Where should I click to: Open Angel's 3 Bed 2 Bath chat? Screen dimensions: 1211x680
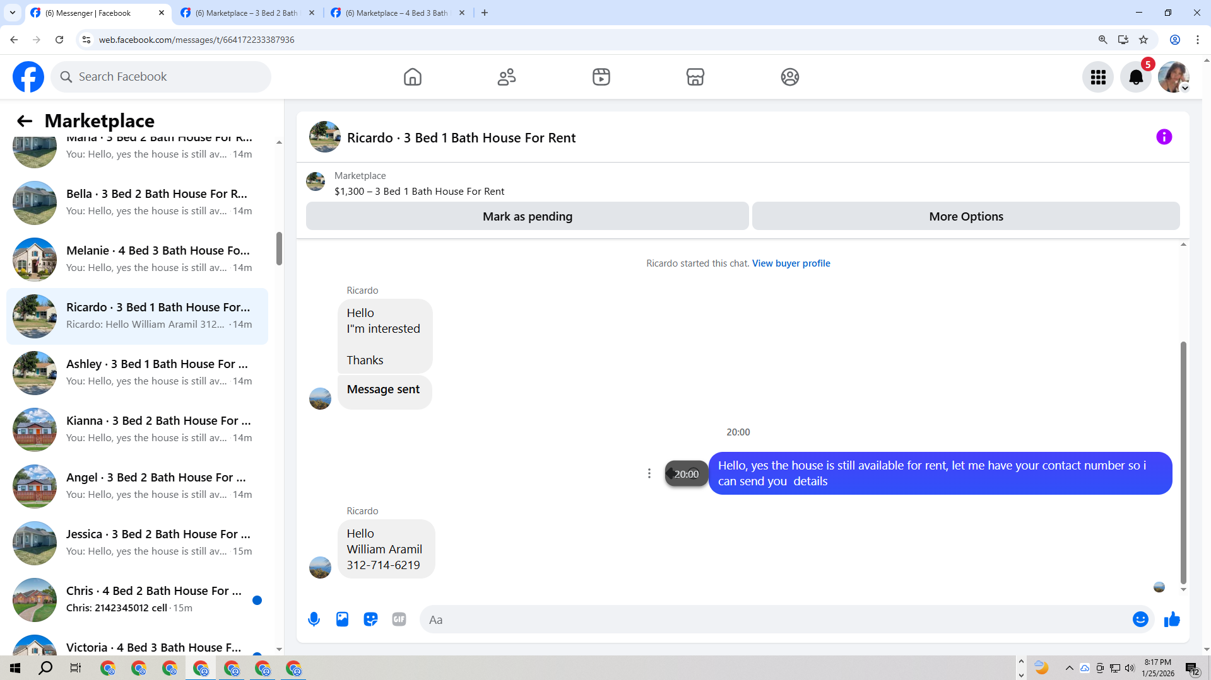tap(137, 487)
